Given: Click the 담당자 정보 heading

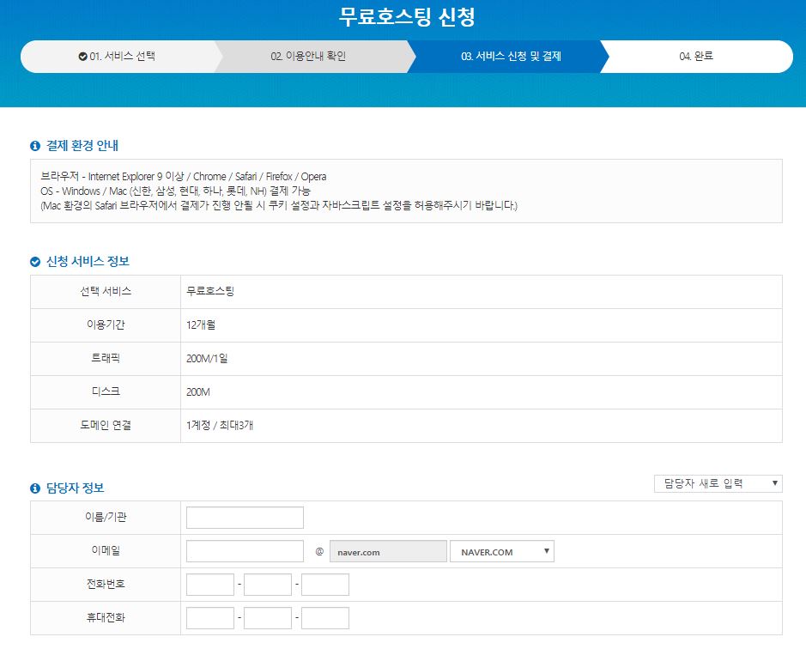Looking at the screenshot, I should pyautogui.click(x=75, y=488).
